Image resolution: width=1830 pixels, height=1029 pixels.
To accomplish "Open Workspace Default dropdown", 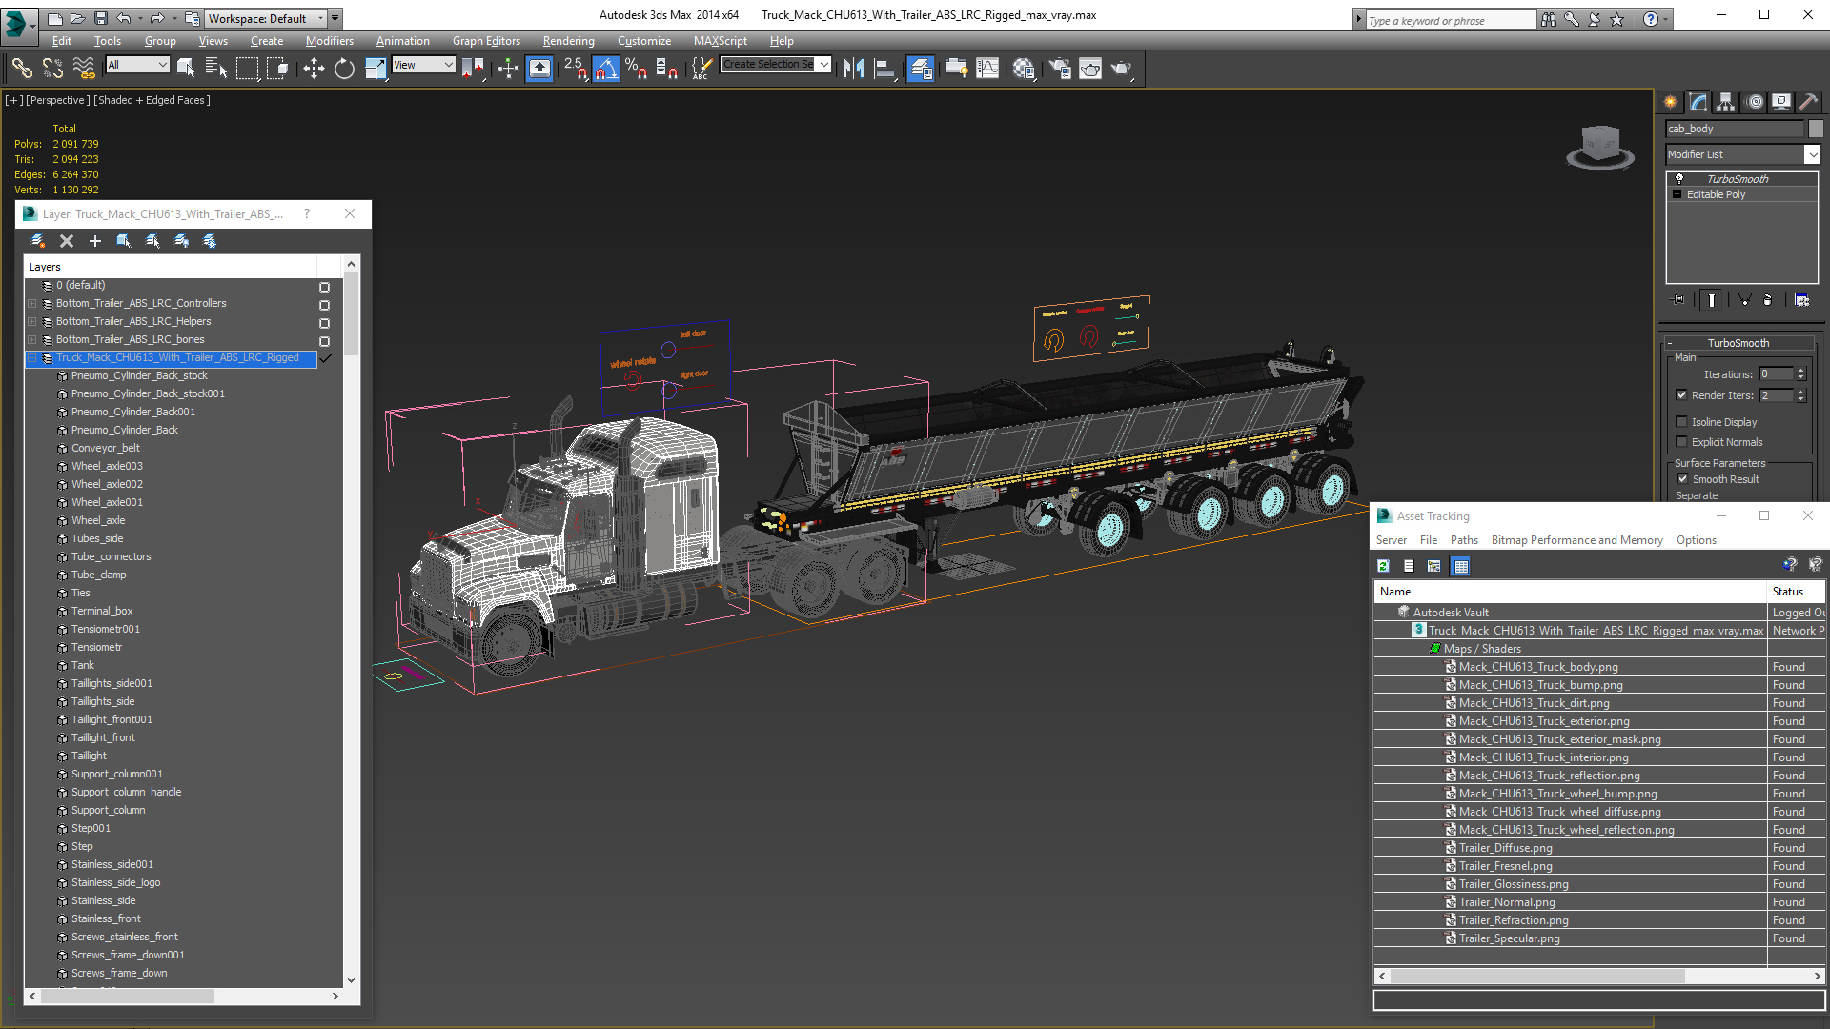I will point(267,18).
